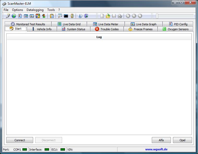The height and width of the screenshot is (154, 198).
Task: Switch to the Trouble Codes tab
Action: tap(107, 29)
